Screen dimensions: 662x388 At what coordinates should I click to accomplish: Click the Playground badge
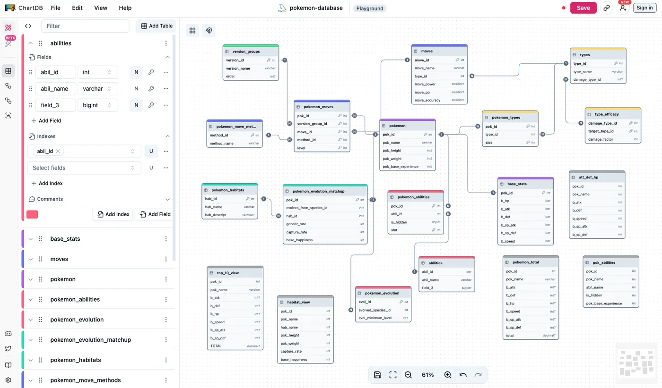370,8
